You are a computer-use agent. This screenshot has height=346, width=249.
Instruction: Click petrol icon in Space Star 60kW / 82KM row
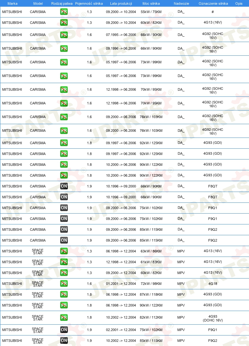pos(64,273)
